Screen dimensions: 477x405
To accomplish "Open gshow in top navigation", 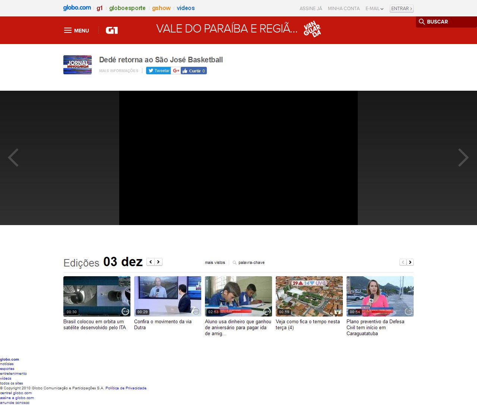I will pyautogui.click(x=161, y=8).
